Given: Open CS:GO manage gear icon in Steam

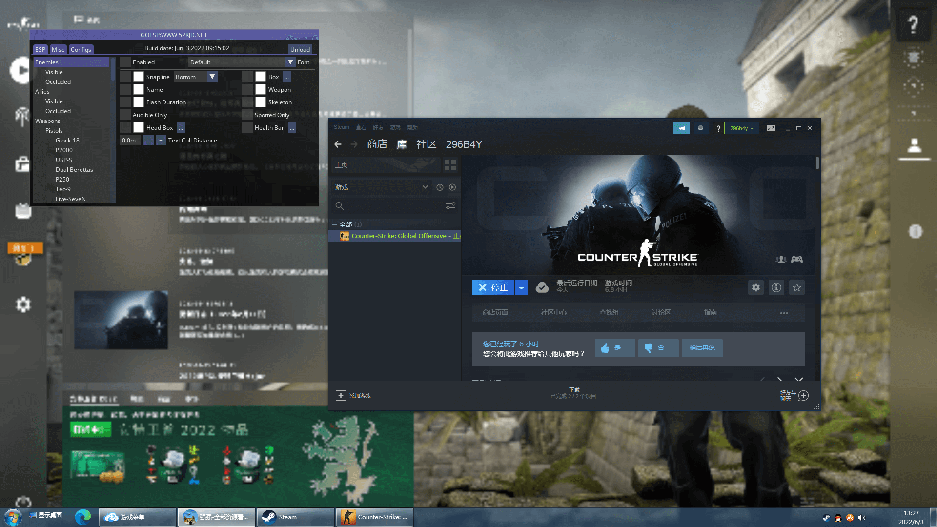Looking at the screenshot, I should (756, 287).
